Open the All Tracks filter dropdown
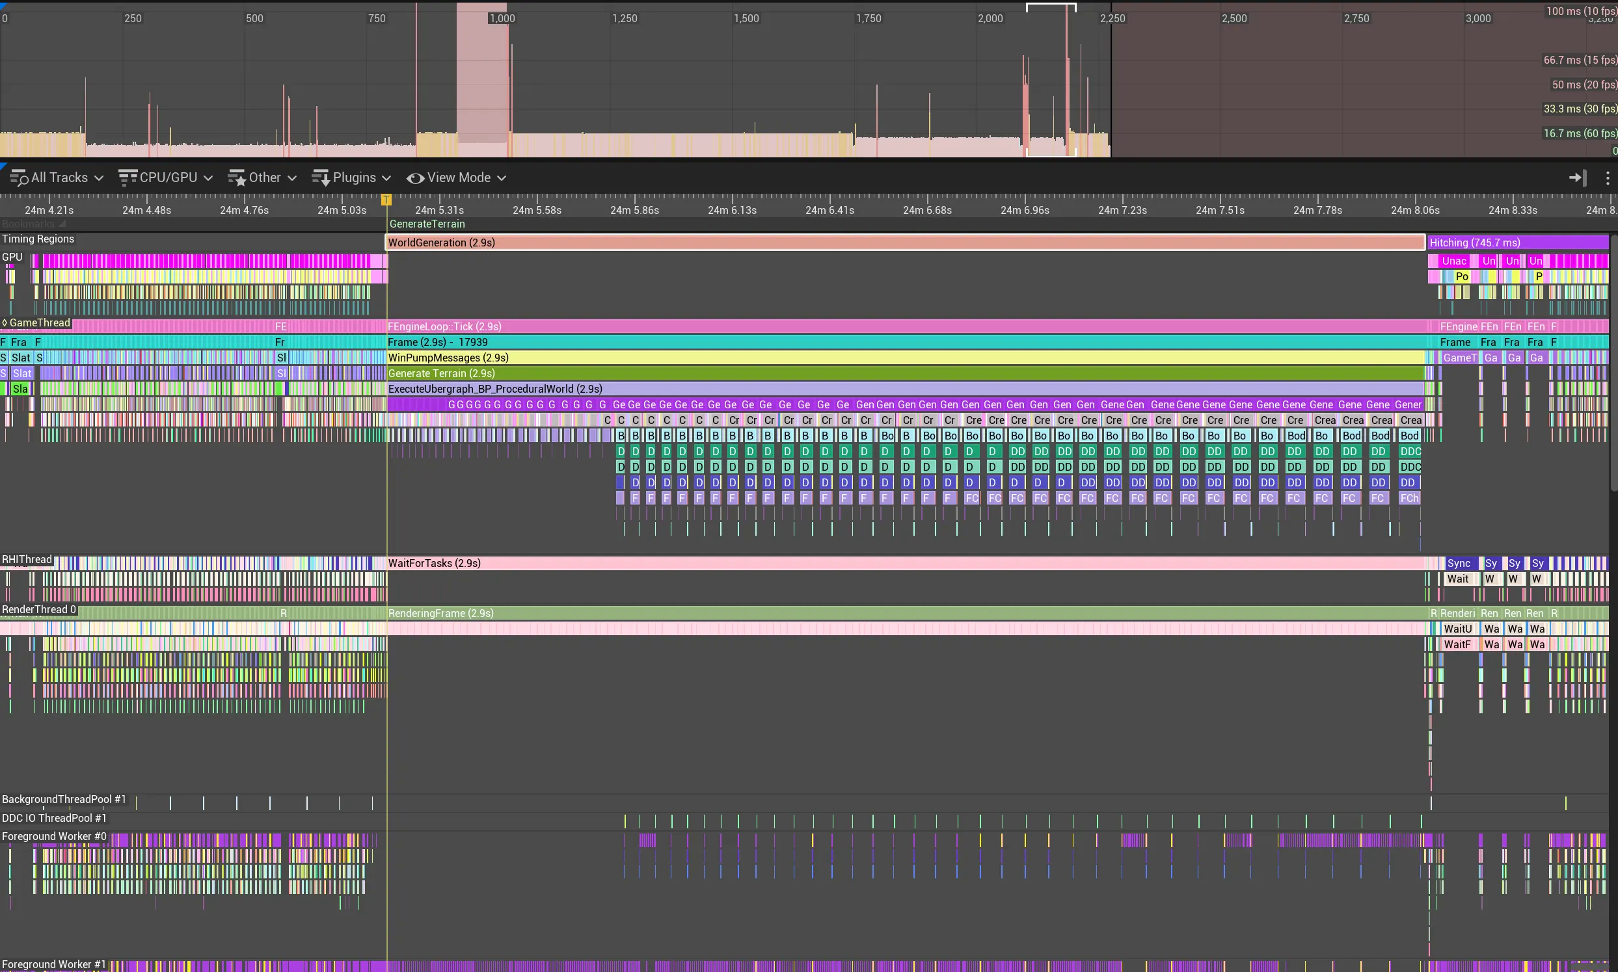1618x972 pixels. click(57, 177)
